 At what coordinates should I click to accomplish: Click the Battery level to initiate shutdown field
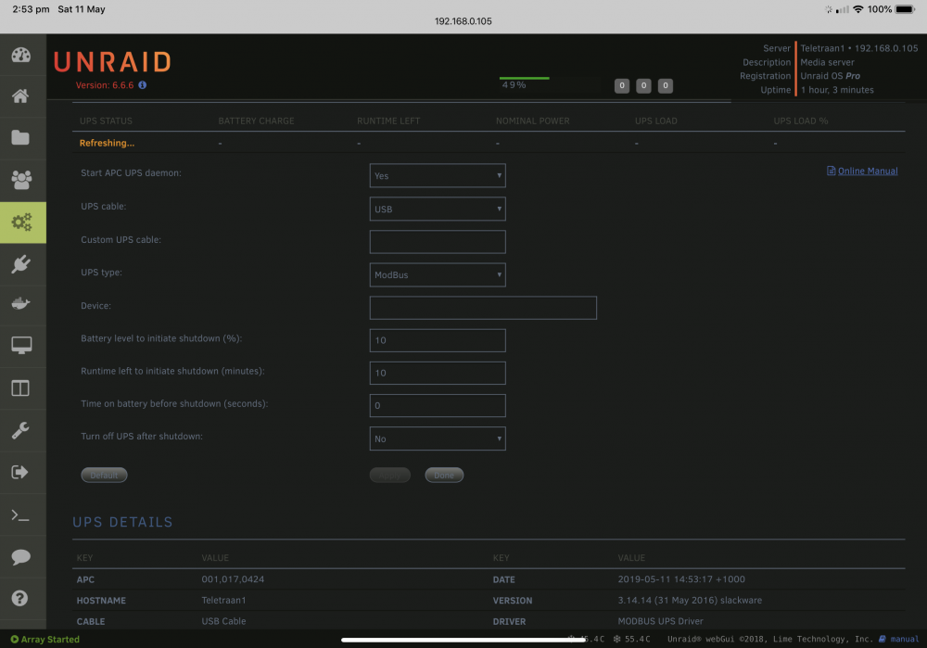coord(438,340)
